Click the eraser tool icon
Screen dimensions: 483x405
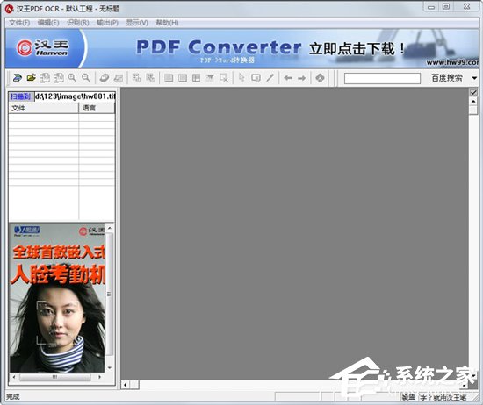(105, 78)
